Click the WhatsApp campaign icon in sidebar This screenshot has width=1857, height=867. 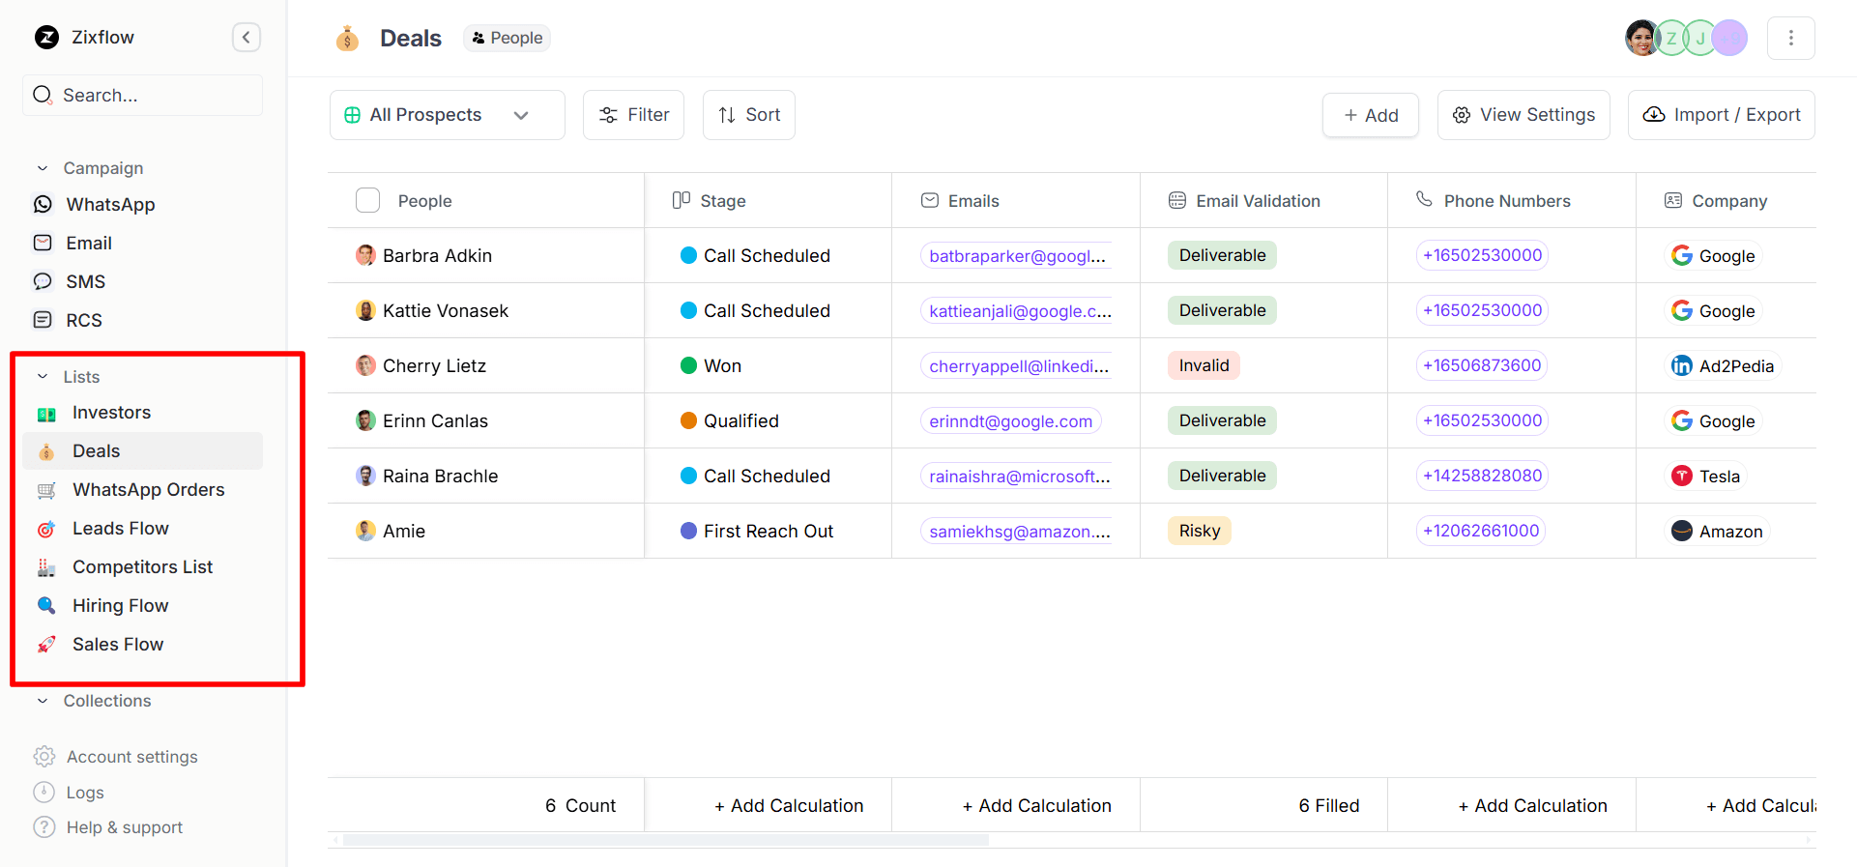pos(44,205)
